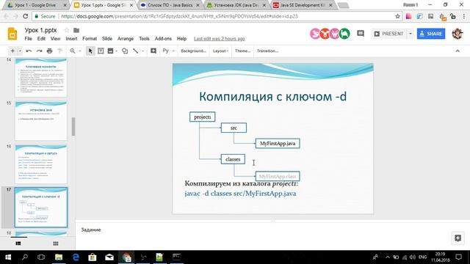Select the MyFirstApp.java box on slide

[278, 144]
